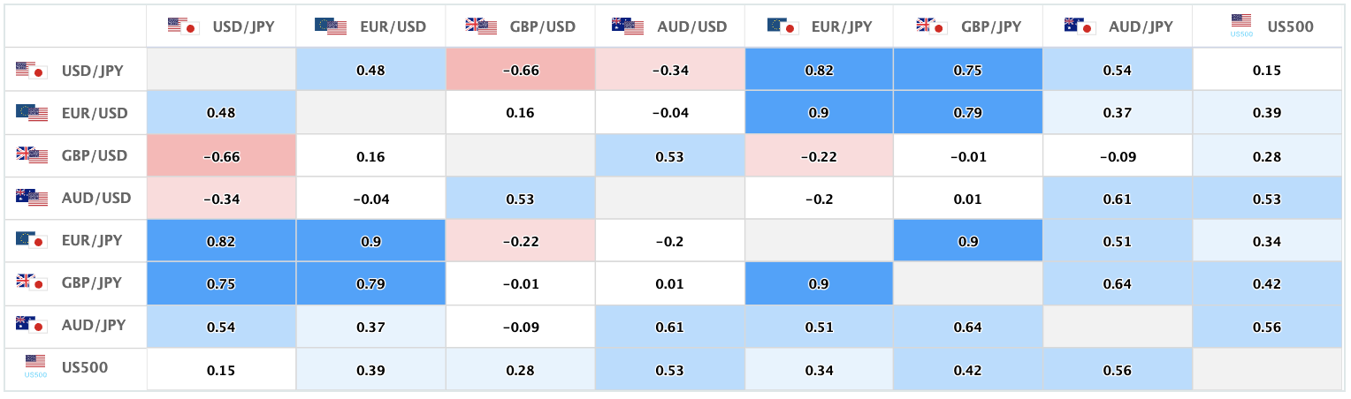Select the 0.9 cell in EUR/USD row
Image resolution: width=1351 pixels, height=399 pixels.
(x=819, y=112)
